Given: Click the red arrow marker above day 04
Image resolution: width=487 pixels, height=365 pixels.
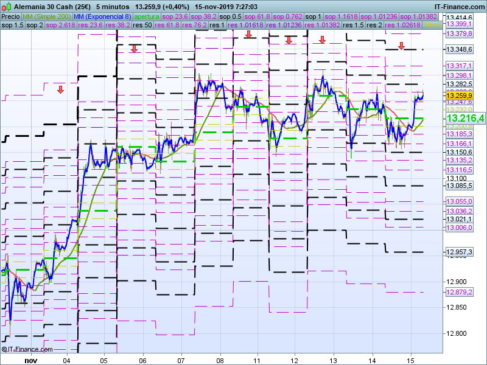Looking at the screenshot, I should click(60, 90).
